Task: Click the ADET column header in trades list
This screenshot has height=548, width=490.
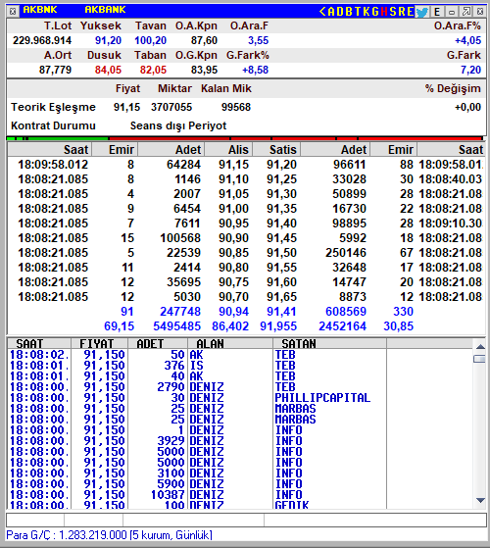Action: coord(158,343)
